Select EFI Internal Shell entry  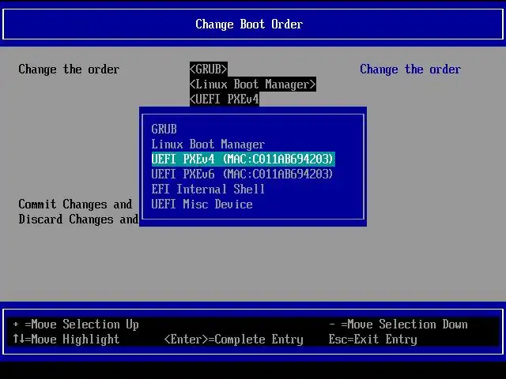tap(208, 189)
